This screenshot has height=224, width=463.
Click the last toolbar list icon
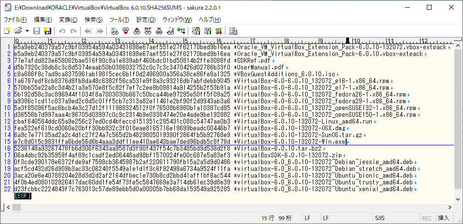pos(233,31)
